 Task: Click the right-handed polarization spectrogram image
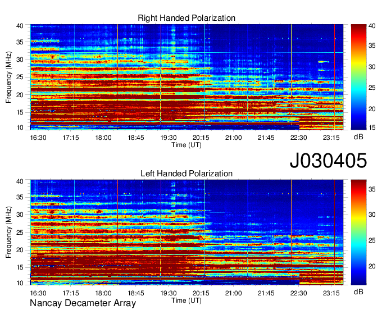pos(187,77)
